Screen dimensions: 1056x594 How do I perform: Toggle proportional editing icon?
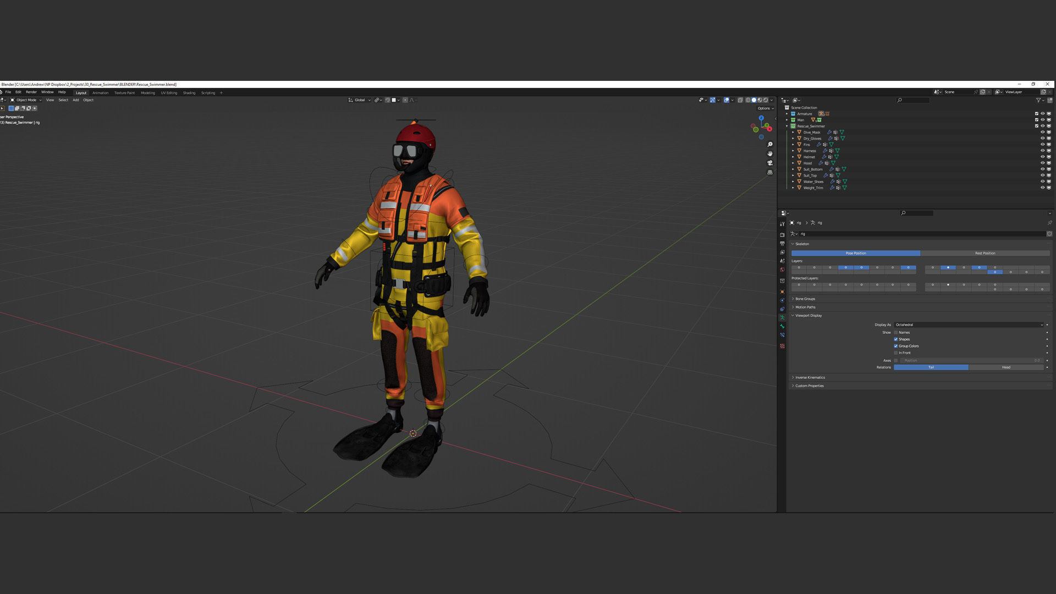pyautogui.click(x=405, y=100)
